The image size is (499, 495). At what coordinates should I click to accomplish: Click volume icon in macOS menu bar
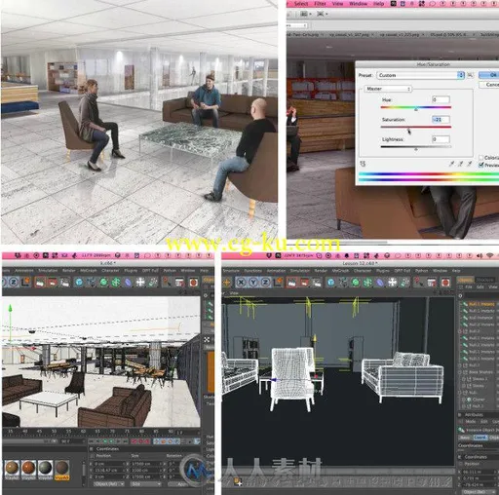480,255
